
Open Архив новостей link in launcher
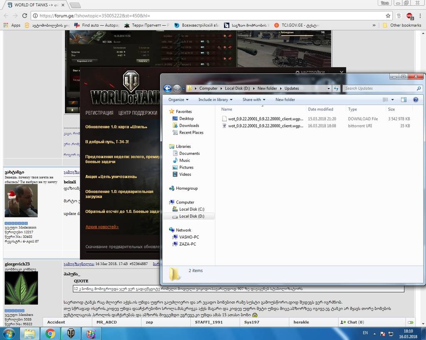pyautogui.click(x=102, y=227)
